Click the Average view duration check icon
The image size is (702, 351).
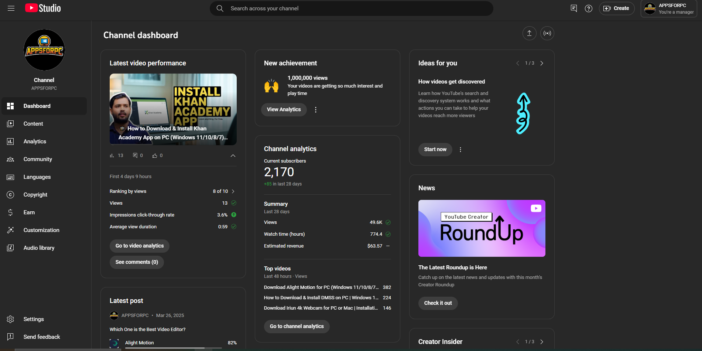[234, 226]
